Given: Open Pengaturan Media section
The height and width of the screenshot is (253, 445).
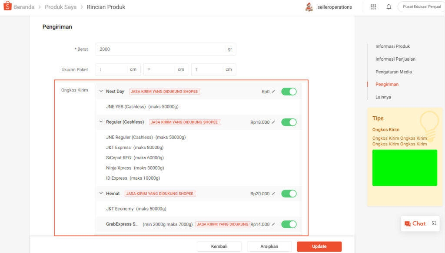Looking at the screenshot, I should (x=394, y=72).
